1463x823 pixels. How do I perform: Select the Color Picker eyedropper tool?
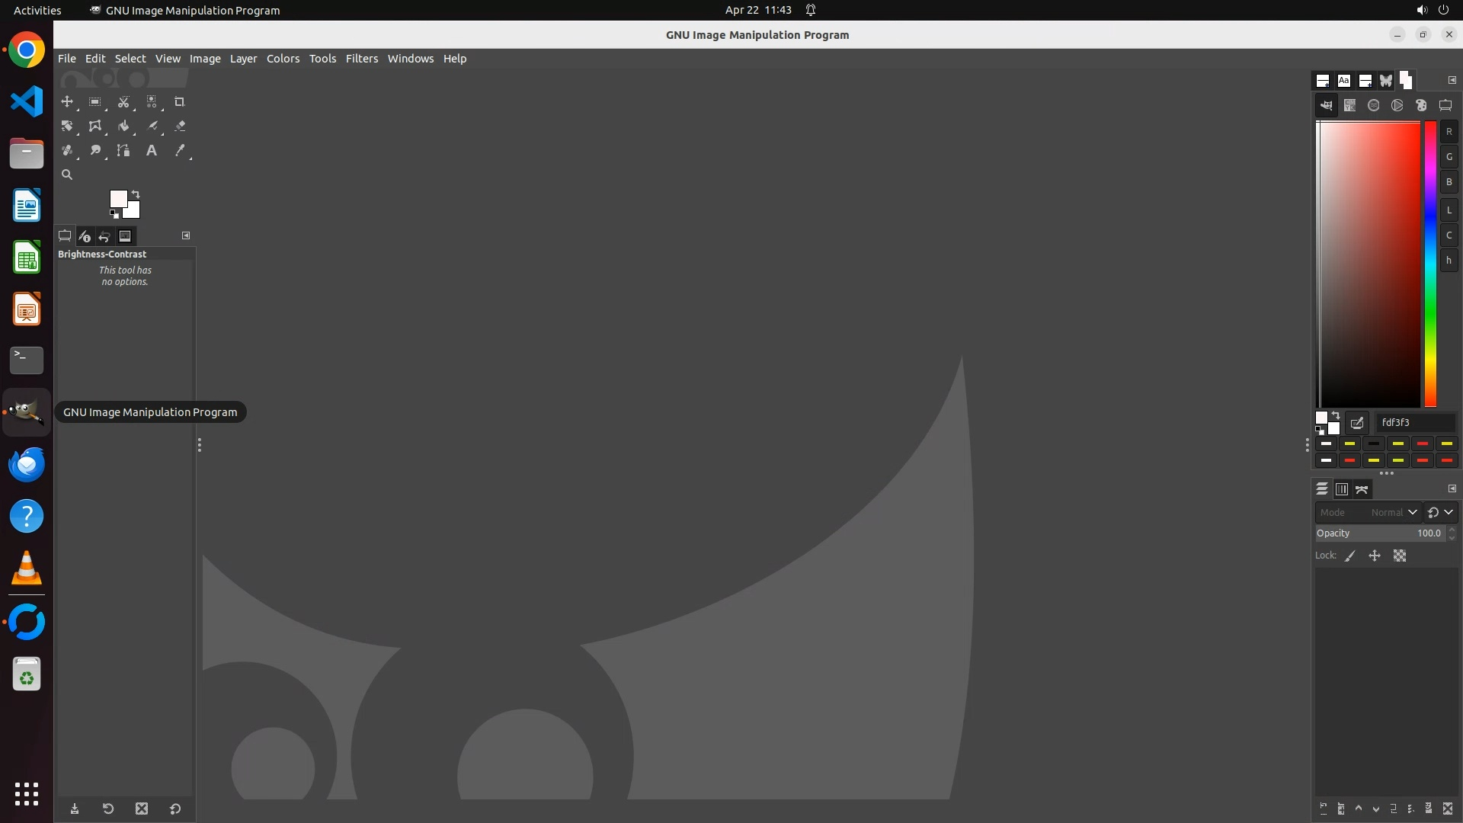pyautogui.click(x=180, y=151)
